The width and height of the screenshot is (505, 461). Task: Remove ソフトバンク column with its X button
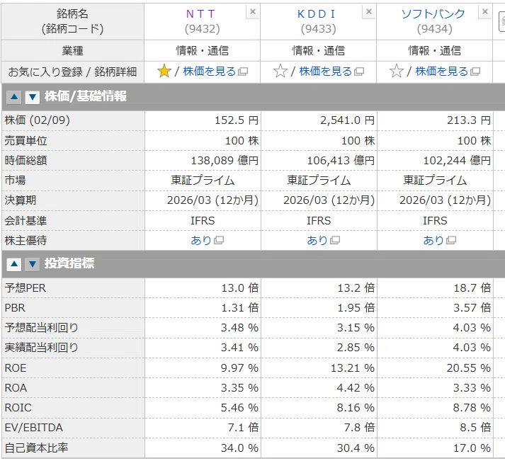[485, 12]
